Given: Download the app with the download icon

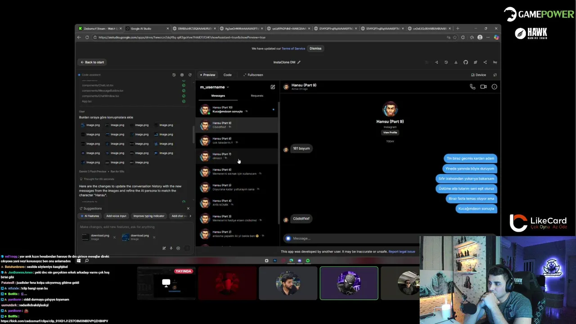Looking at the screenshot, I should point(456,62).
